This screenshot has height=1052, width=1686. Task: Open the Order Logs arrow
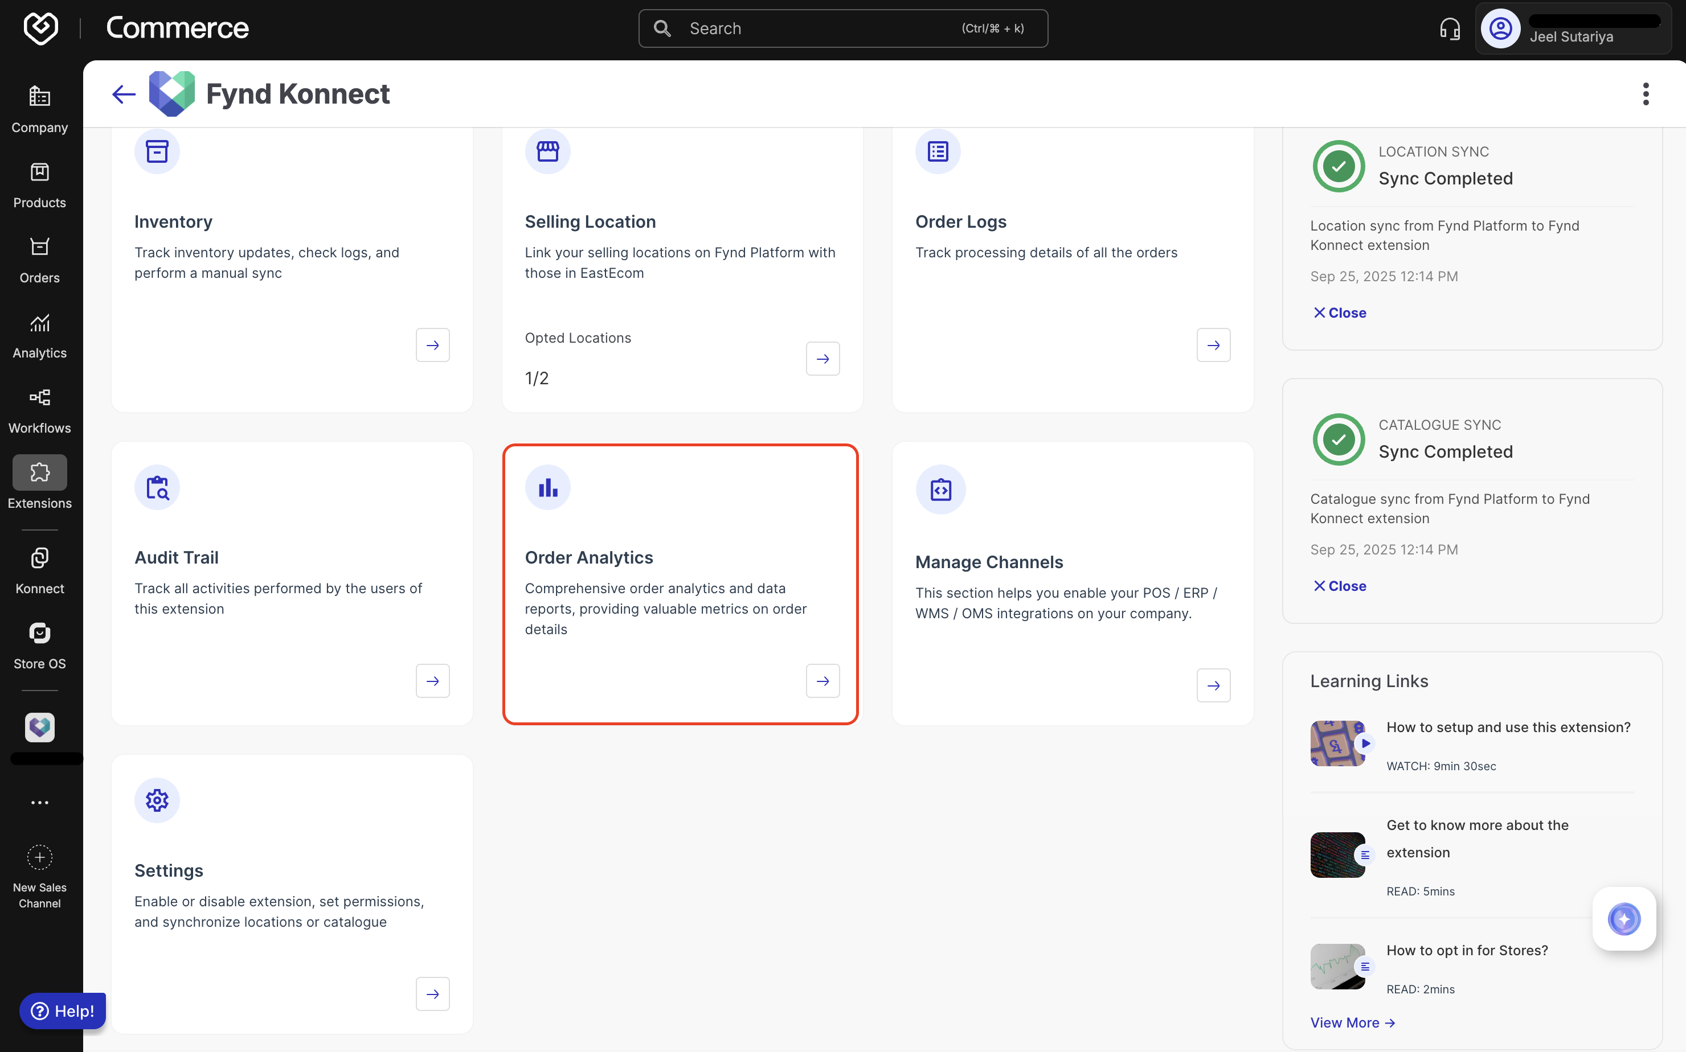click(x=1213, y=345)
